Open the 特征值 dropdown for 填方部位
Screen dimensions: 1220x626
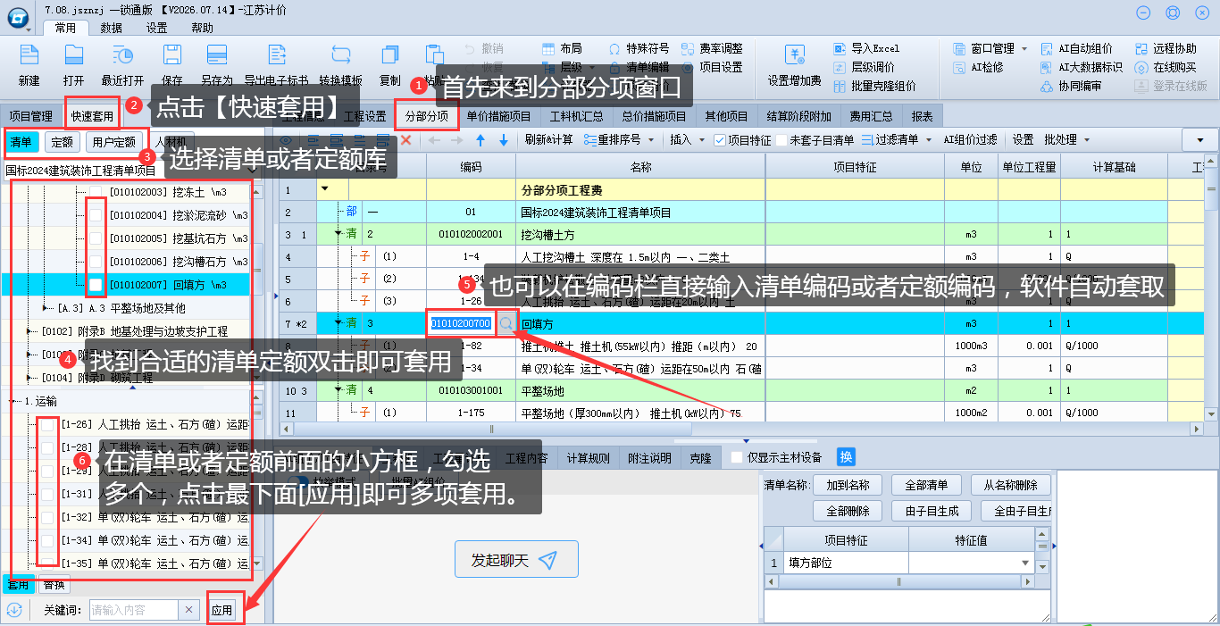[1024, 563]
